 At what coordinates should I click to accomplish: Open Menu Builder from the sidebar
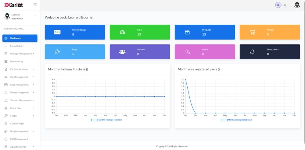[17, 46]
